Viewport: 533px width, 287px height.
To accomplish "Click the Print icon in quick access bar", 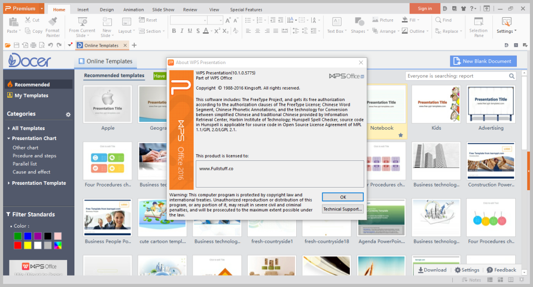I will point(33,45).
